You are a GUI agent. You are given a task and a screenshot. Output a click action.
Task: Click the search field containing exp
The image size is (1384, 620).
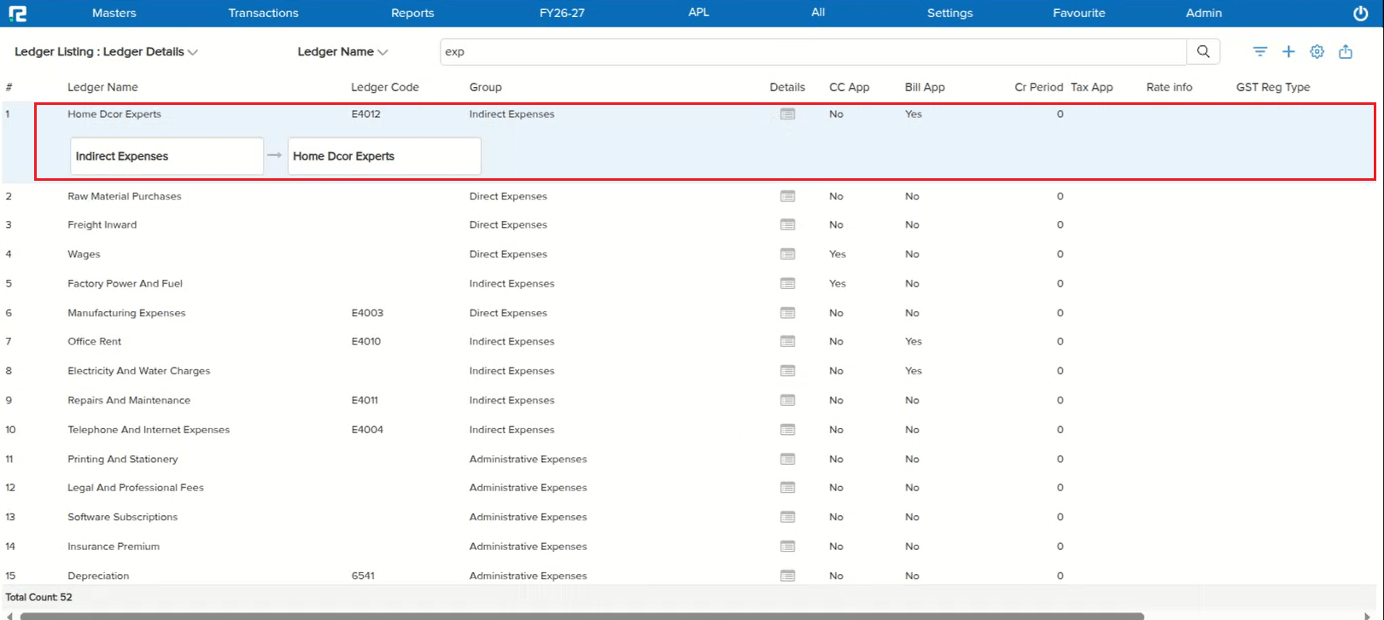click(813, 51)
